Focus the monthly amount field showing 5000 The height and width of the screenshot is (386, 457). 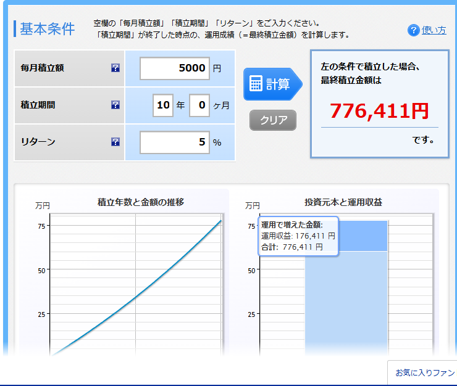click(x=175, y=68)
